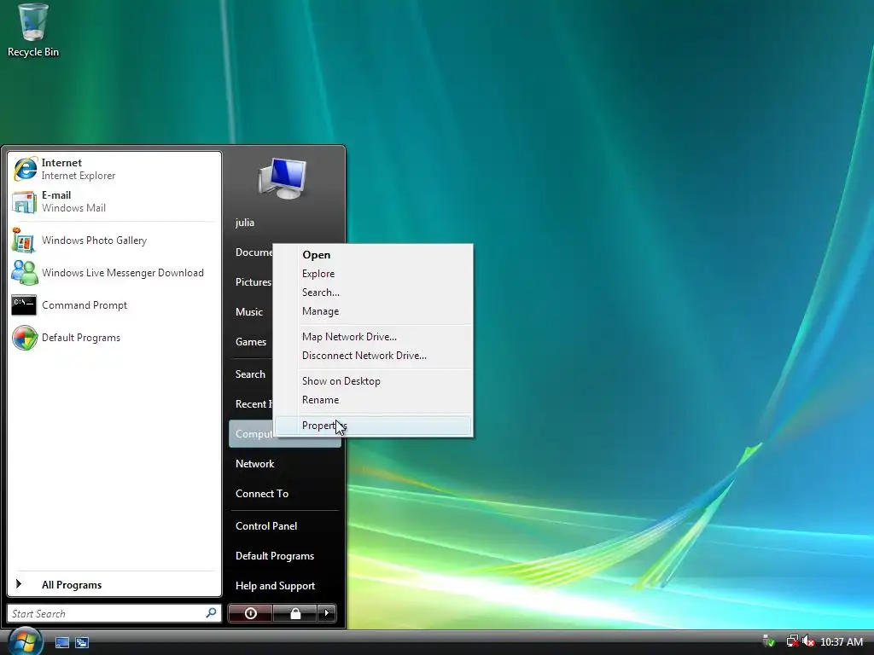Click the network disconnected tray icon

coord(792,641)
